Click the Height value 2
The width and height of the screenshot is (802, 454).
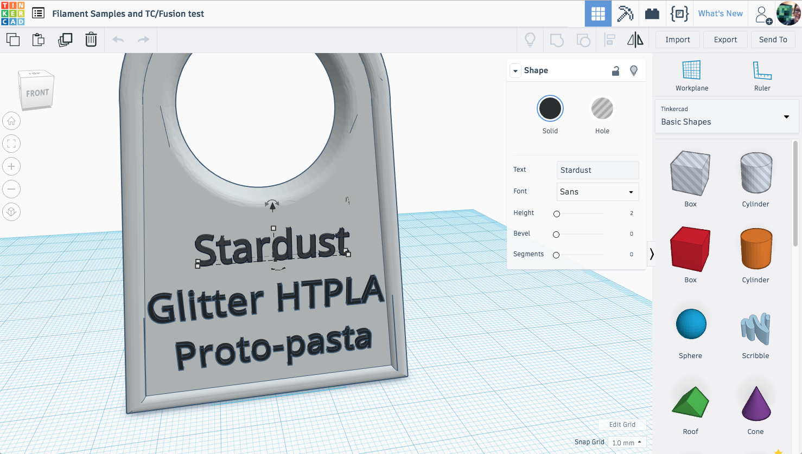[x=632, y=213]
